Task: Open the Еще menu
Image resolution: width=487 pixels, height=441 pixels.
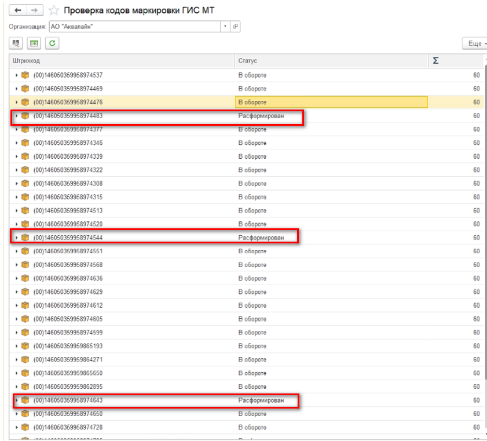Action: coord(475,43)
